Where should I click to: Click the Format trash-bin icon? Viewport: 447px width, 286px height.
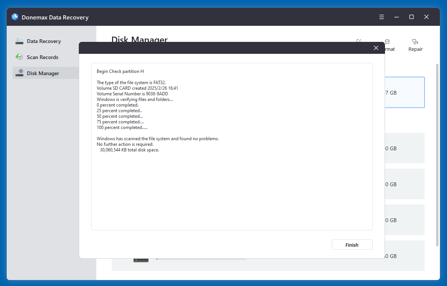(x=387, y=41)
